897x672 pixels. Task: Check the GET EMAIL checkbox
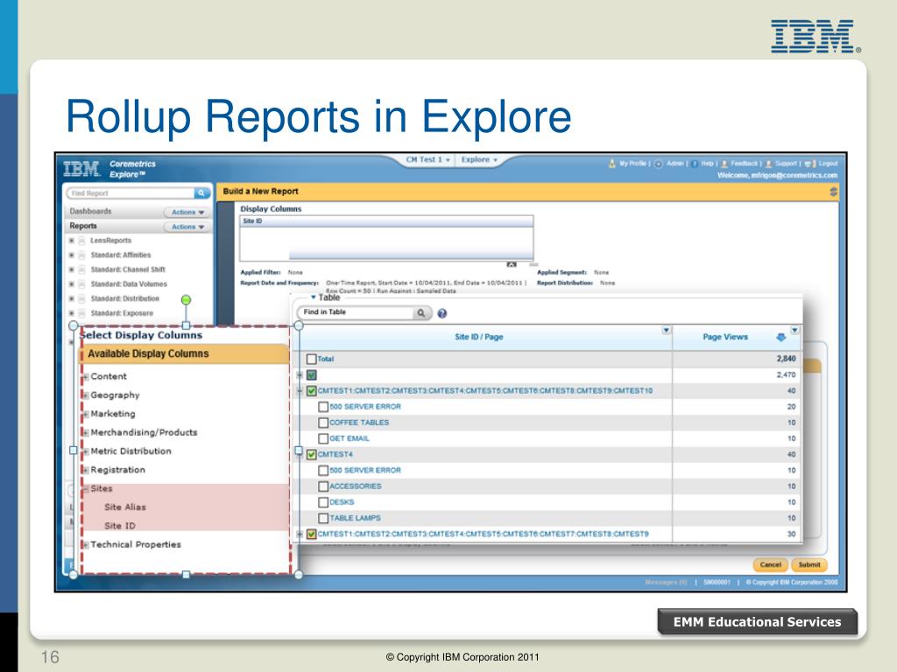[323, 438]
